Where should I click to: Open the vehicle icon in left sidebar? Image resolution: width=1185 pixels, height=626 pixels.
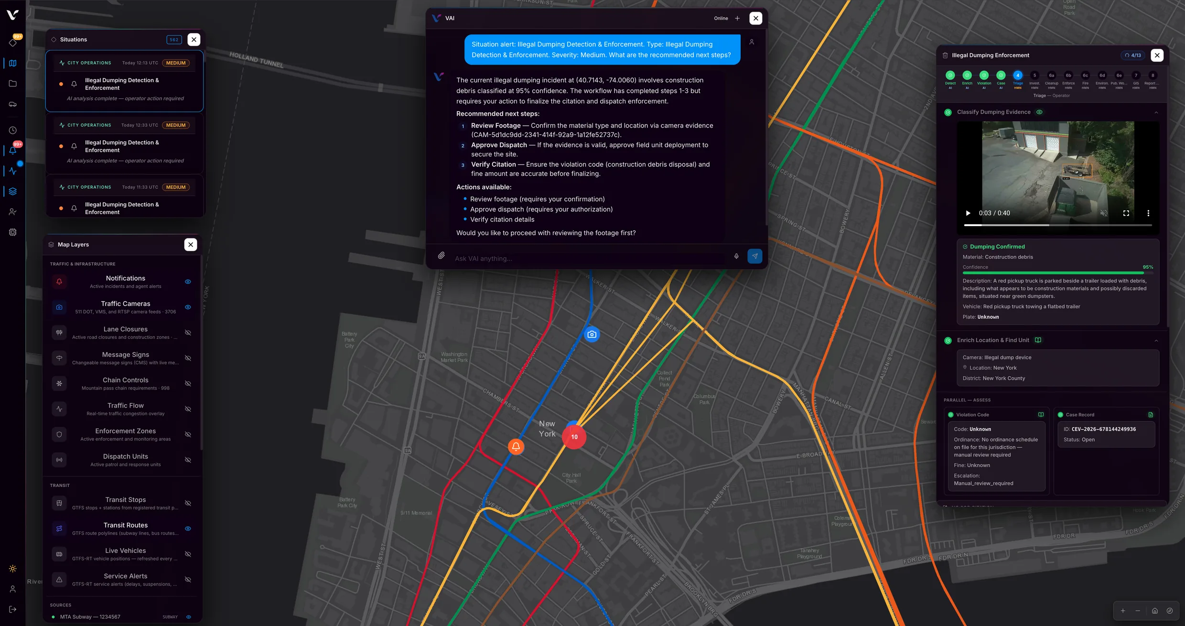(x=13, y=104)
